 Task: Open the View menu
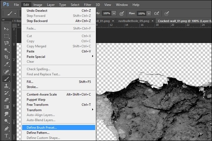[x=108, y=5]
